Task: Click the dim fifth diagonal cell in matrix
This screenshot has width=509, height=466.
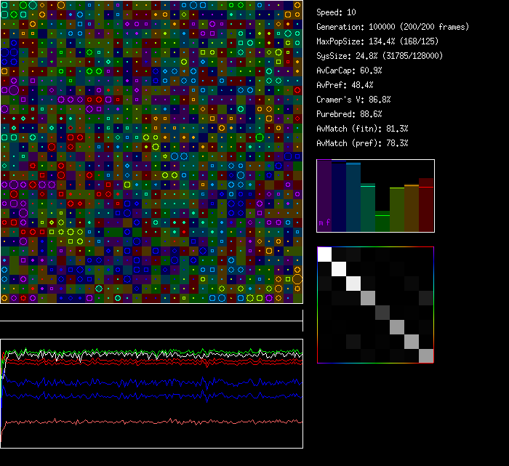Action: [x=382, y=312]
